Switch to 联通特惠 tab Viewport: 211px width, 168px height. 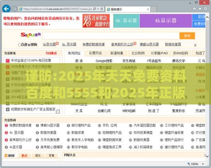[x=117, y=53]
